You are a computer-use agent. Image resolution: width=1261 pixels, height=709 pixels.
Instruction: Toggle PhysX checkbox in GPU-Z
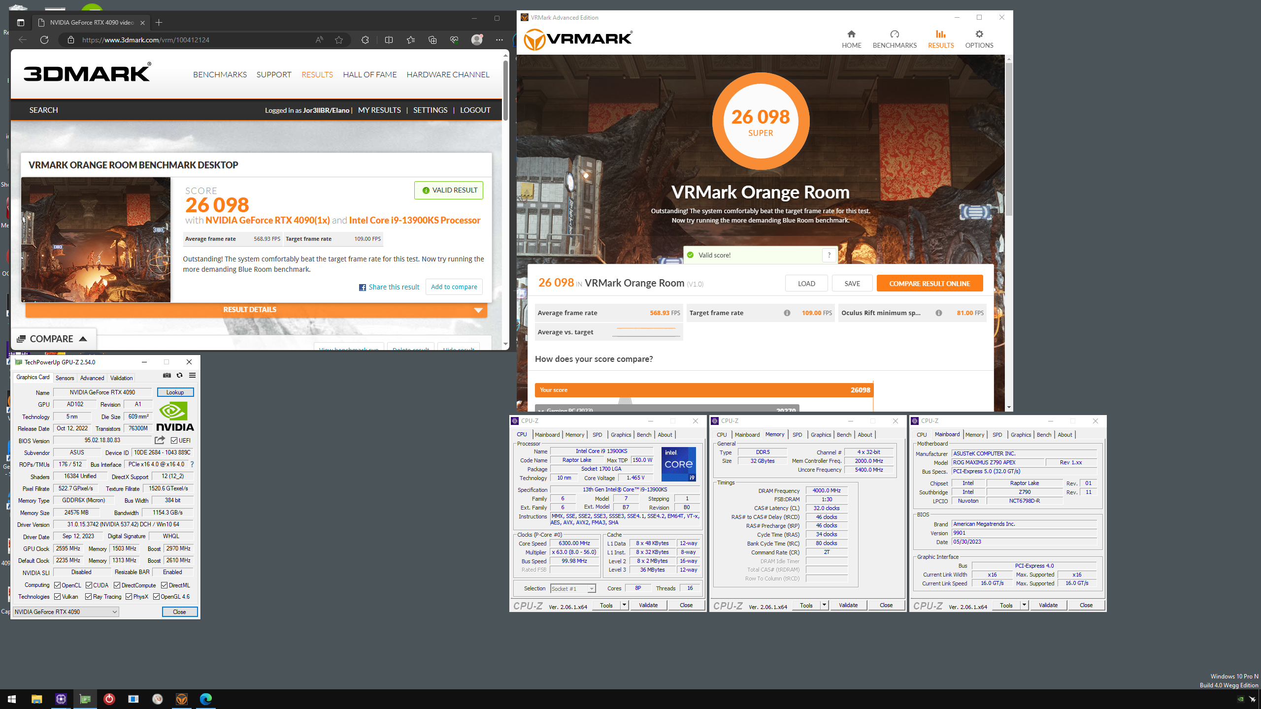pyautogui.click(x=129, y=597)
